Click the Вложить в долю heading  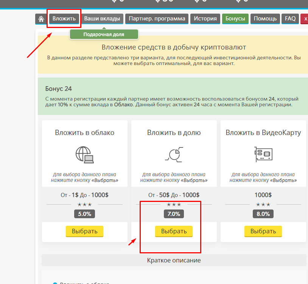point(174,133)
